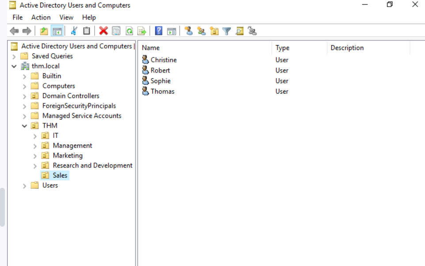425x266 pixels.
Task: Expand Research and Development OU
Action: (35, 166)
